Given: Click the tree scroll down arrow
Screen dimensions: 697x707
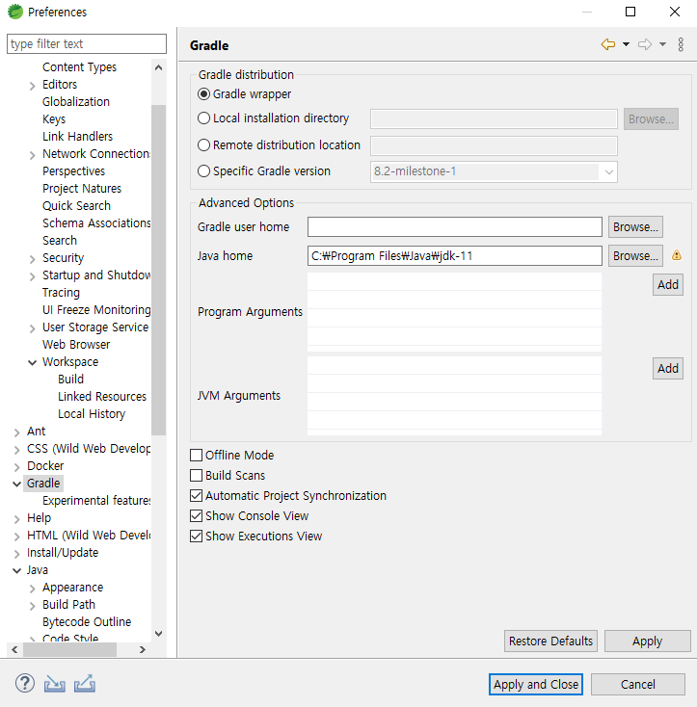Looking at the screenshot, I should 158,634.
